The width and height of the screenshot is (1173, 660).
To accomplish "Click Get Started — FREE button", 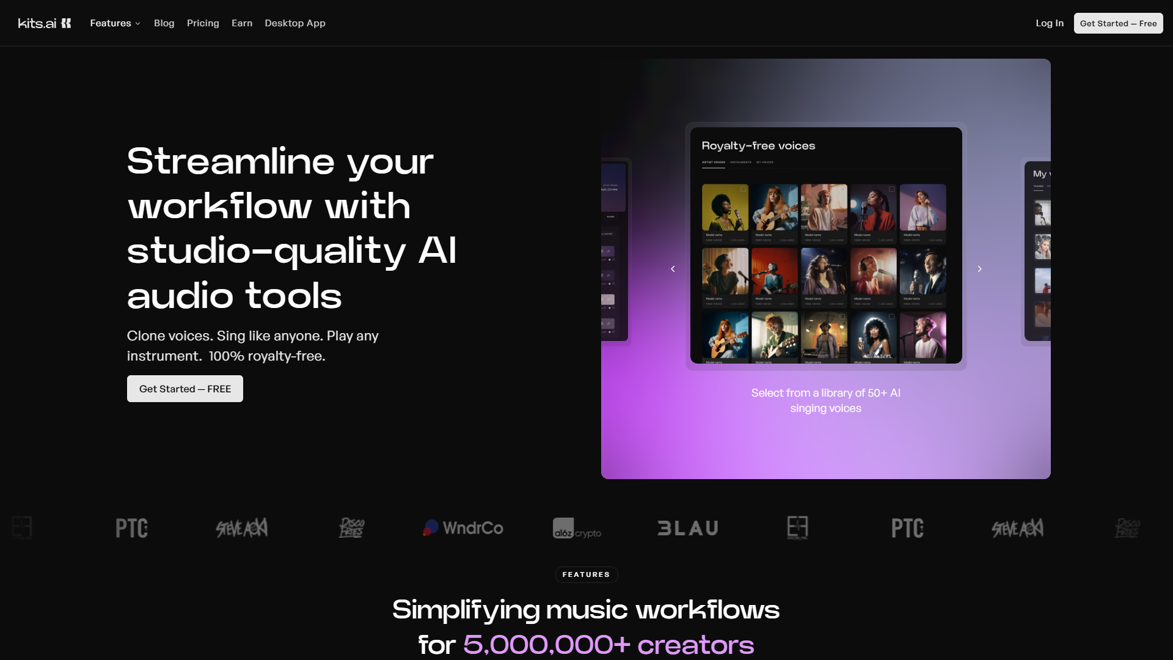I will [x=185, y=389].
